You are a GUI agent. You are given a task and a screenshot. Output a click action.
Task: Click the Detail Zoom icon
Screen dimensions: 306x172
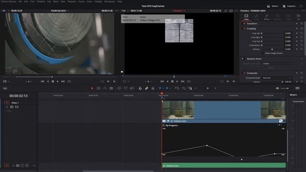tap(184, 88)
